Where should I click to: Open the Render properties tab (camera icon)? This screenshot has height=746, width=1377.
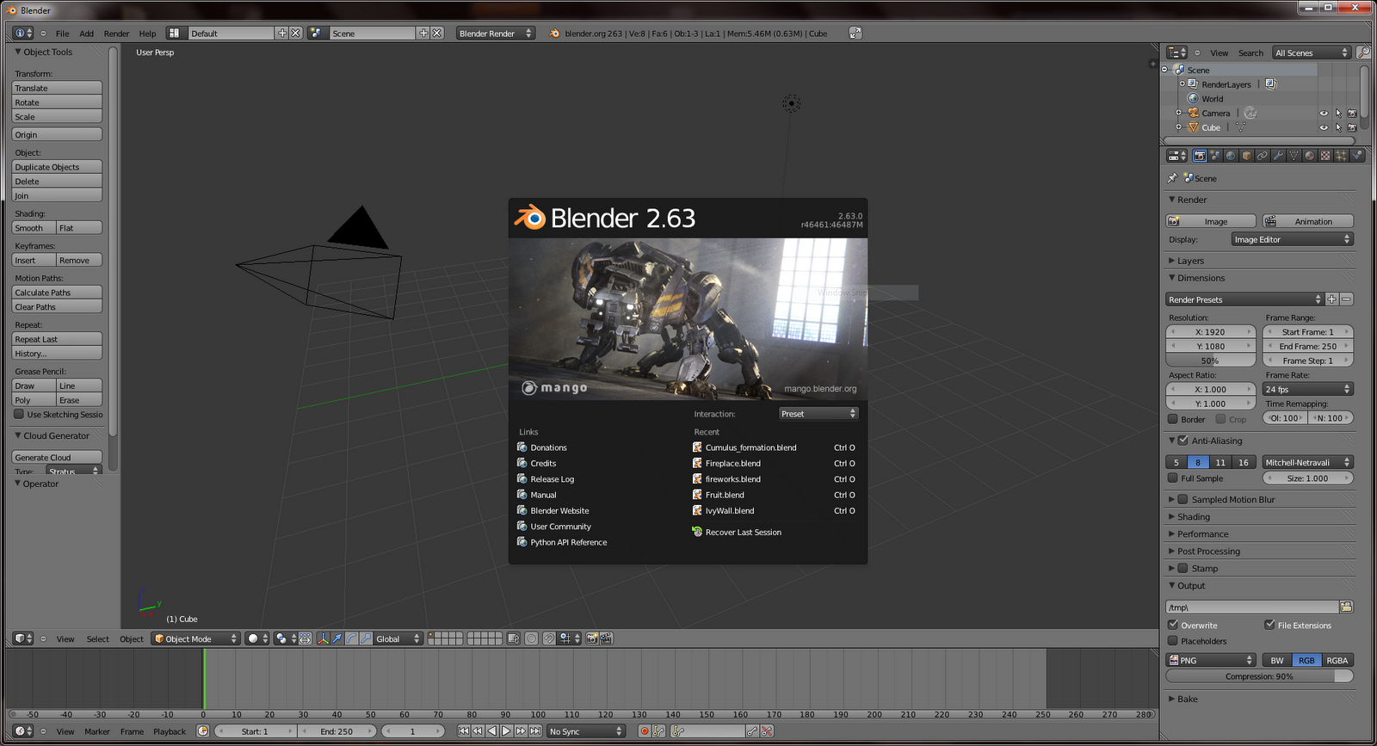pos(1200,156)
